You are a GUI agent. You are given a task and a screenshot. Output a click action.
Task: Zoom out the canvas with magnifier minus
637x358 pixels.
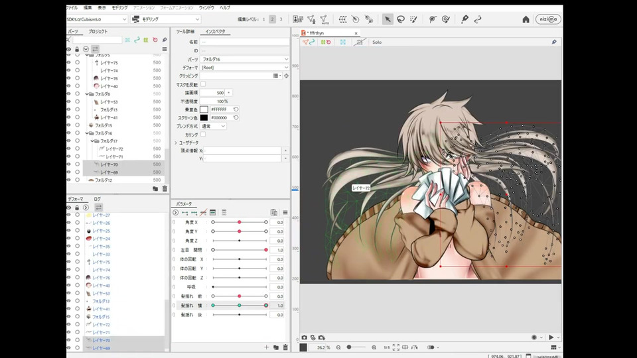[x=338, y=347]
